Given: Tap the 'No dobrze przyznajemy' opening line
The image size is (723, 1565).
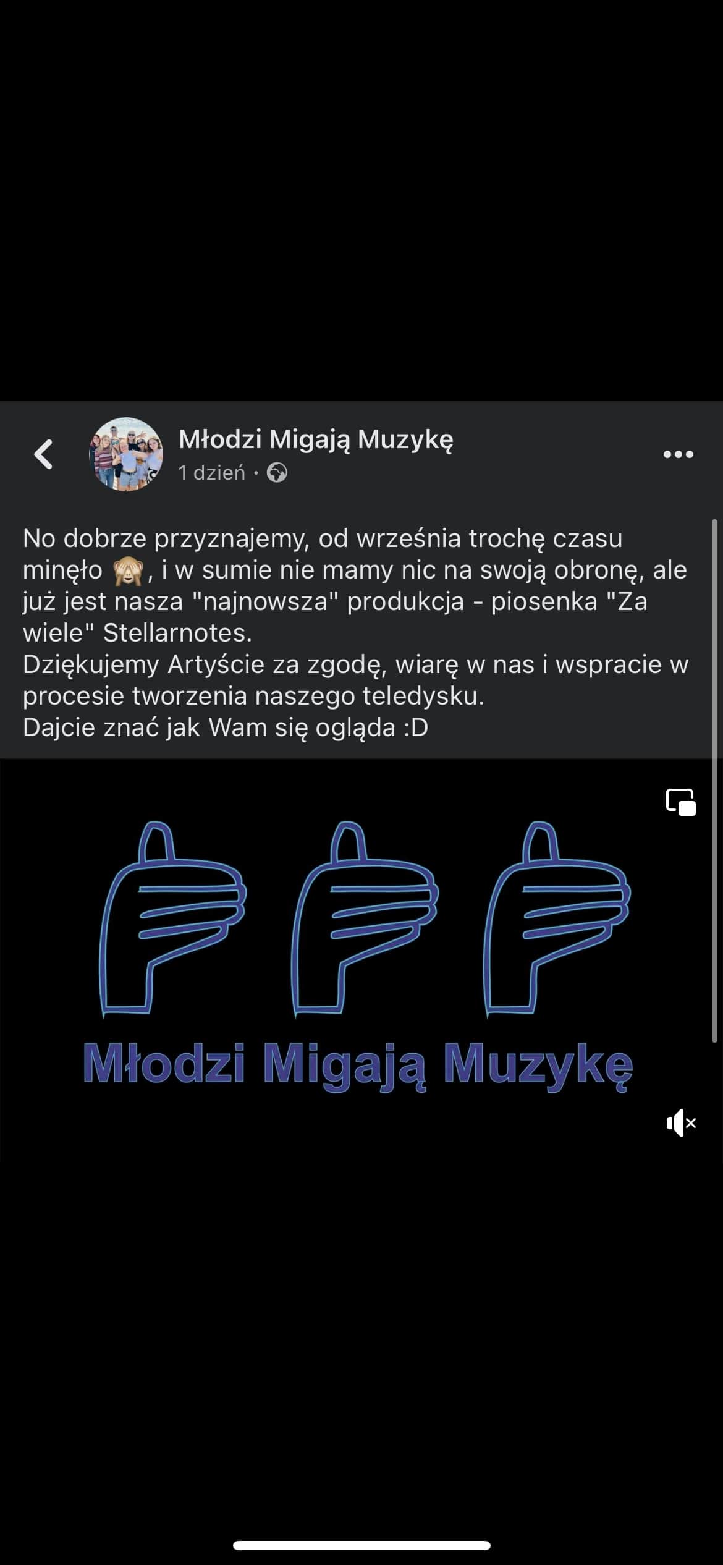Looking at the screenshot, I should click(323, 538).
